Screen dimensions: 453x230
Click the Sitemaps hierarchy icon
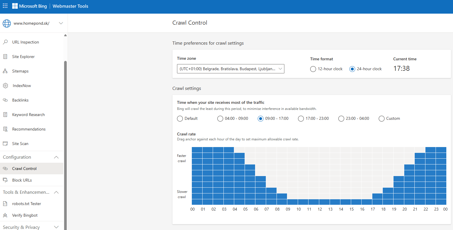[5, 71]
